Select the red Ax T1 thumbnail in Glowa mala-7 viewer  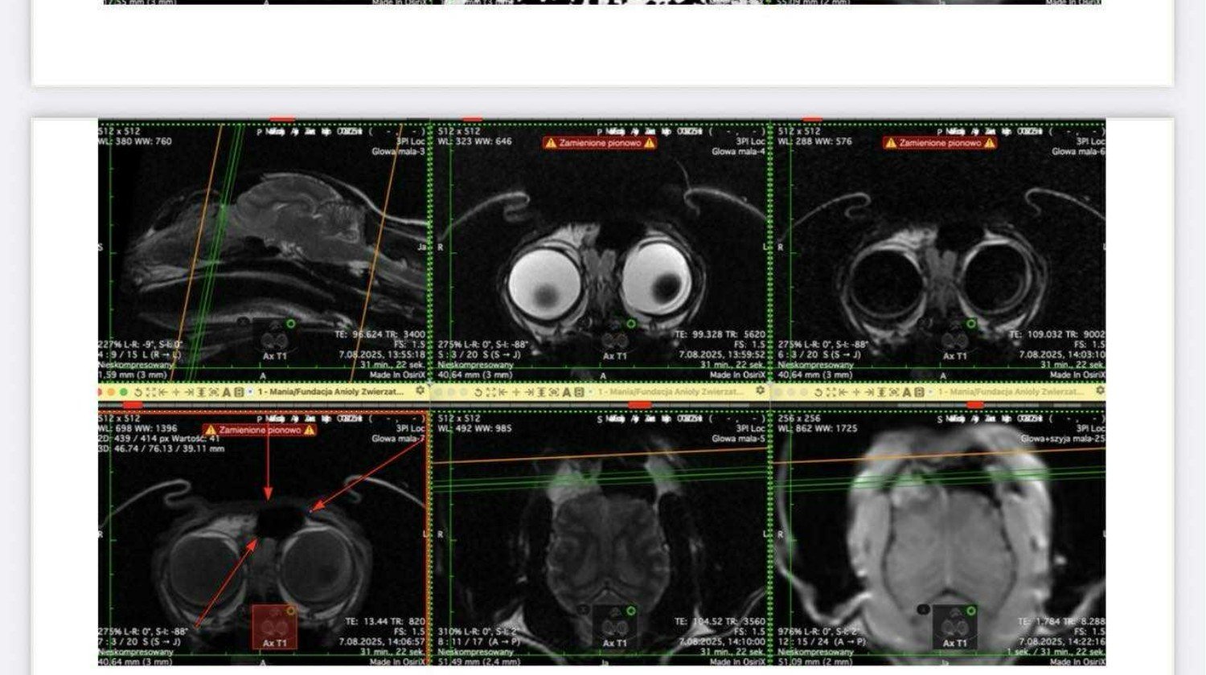[x=275, y=627]
